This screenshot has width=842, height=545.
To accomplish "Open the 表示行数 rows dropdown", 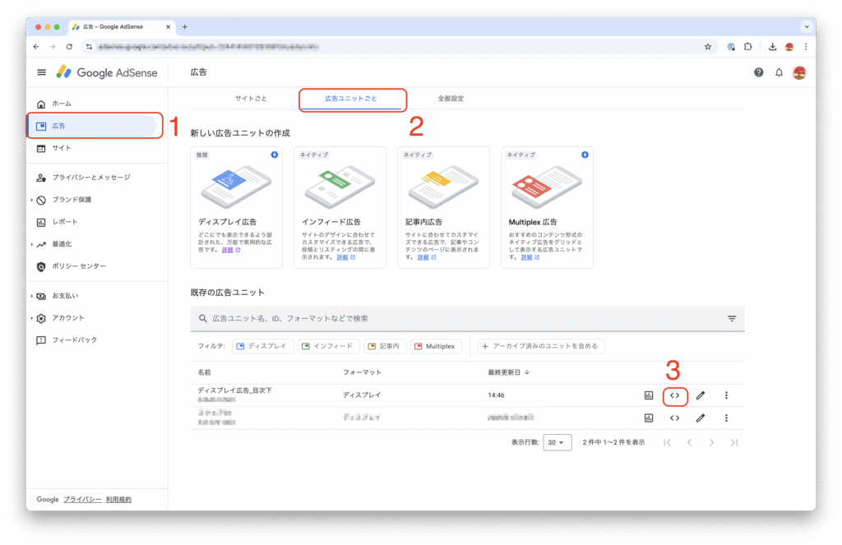I will click(x=557, y=443).
